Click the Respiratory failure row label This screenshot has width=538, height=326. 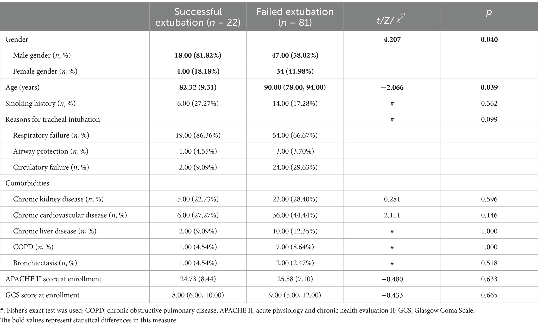tap(51, 135)
